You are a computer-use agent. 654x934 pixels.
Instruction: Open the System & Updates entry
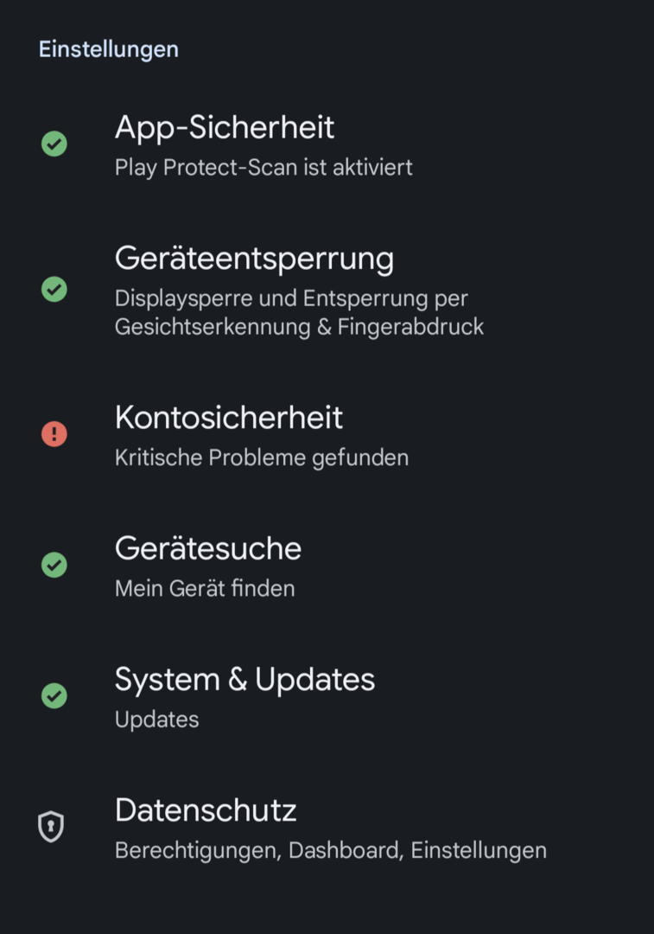point(244,680)
